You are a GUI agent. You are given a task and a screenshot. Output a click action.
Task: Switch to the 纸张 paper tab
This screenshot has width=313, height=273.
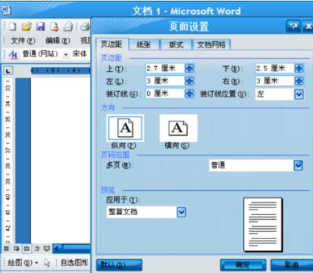coord(144,45)
